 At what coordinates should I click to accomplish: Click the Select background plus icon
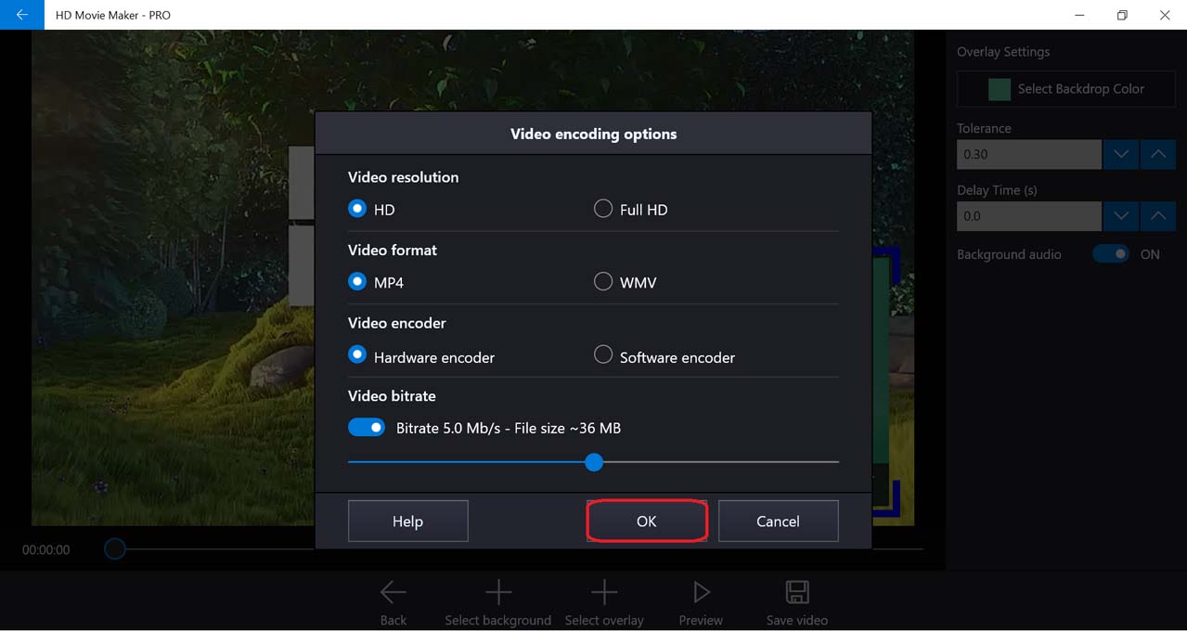click(498, 592)
